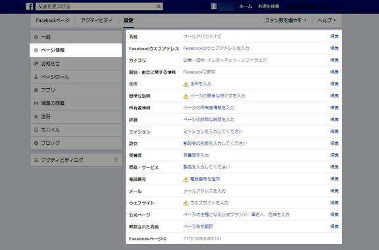Click メールアドレスを入力 link

[x=205, y=191]
